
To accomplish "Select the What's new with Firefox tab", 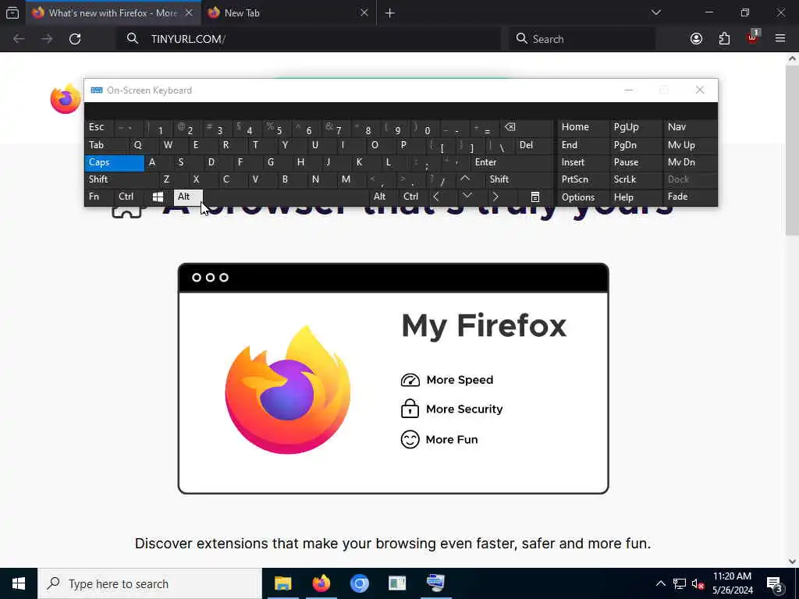I will point(113,13).
